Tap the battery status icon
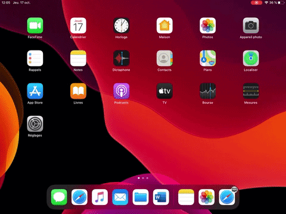The height and width of the screenshot is (214, 286). pyautogui.click(x=281, y=2)
